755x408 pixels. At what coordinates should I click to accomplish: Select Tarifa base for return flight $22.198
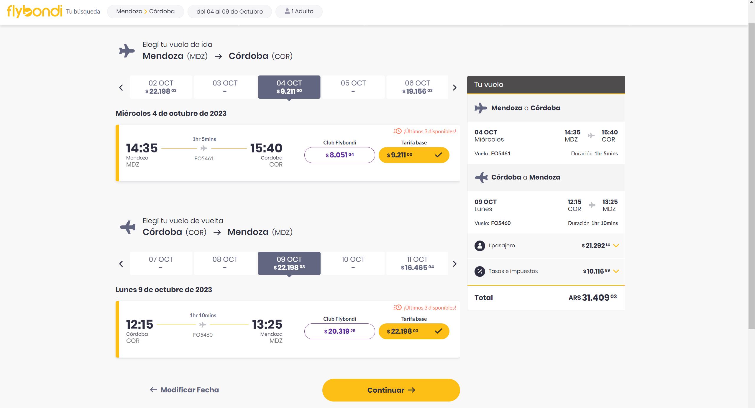413,331
